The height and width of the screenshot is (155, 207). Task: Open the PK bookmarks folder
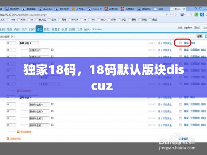(x=92, y=20)
